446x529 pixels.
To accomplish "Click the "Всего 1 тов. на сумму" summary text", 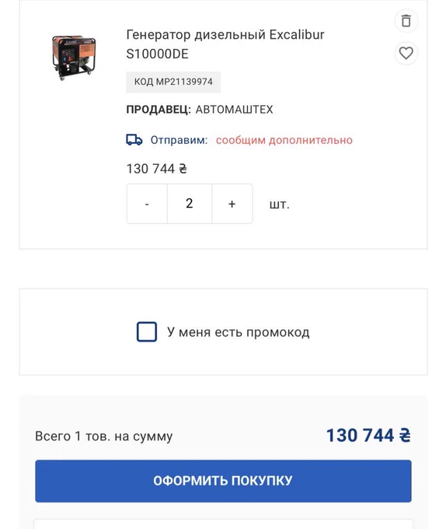I will point(104,436).
